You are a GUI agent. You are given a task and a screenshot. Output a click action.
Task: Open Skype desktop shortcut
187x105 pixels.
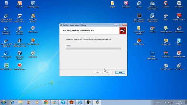point(179,42)
